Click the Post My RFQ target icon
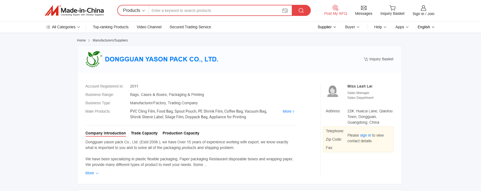Image resolution: width=481 pixels, height=191 pixels. [335, 8]
